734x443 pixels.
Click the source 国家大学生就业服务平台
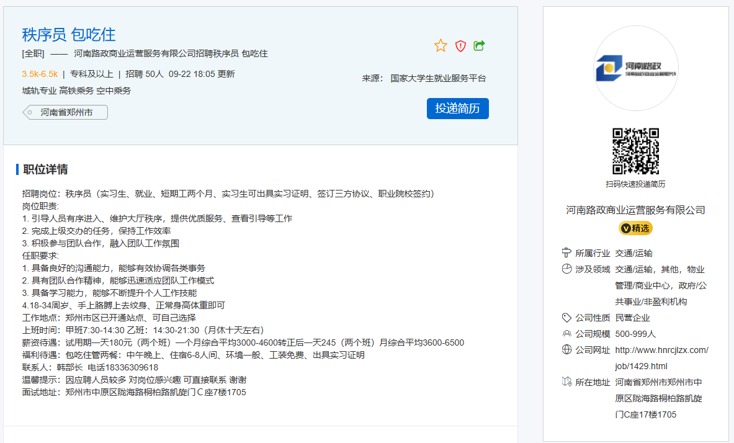(x=438, y=78)
